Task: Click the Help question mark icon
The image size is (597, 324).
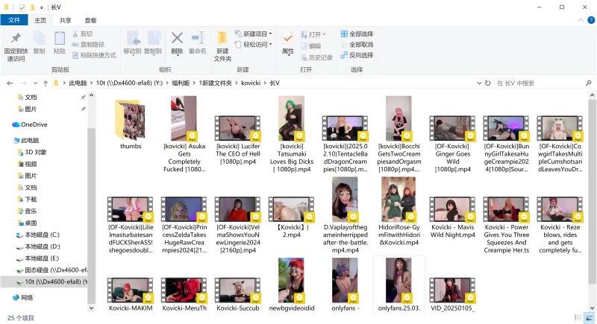Action: click(x=591, y=20)
